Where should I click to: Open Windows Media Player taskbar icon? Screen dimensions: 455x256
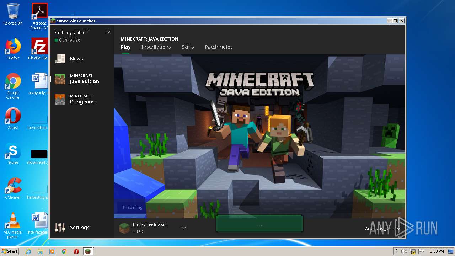pyautogui.click(x=52, y=251)
